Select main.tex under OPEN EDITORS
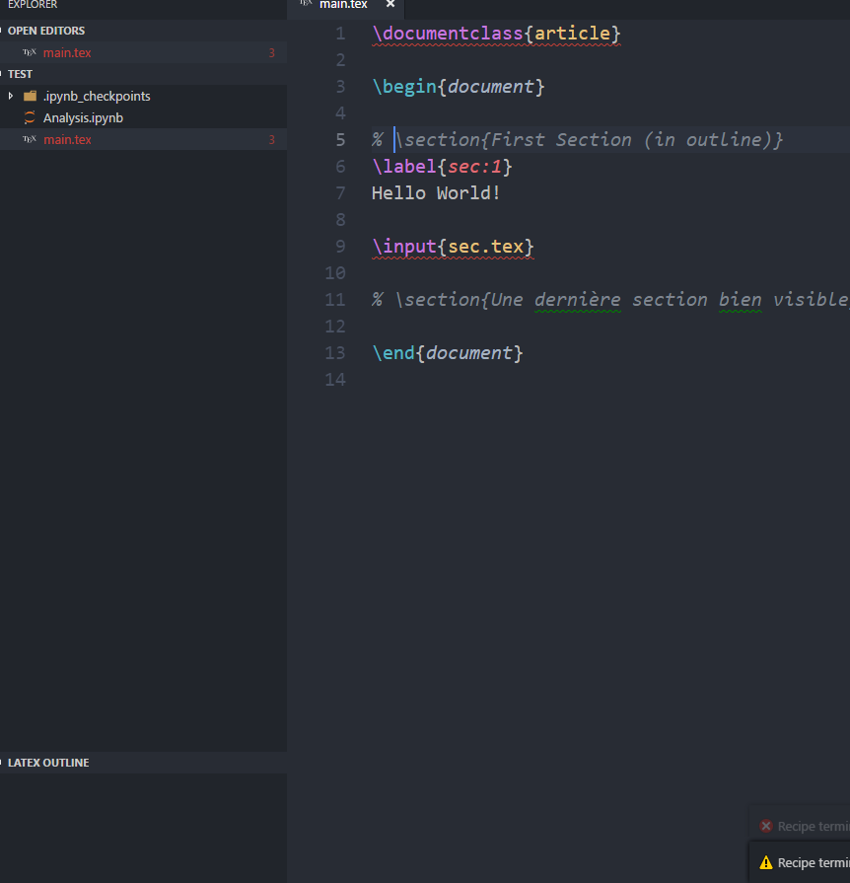The width and height of the screenshot is (850, 883). click(x=68, y=53)
